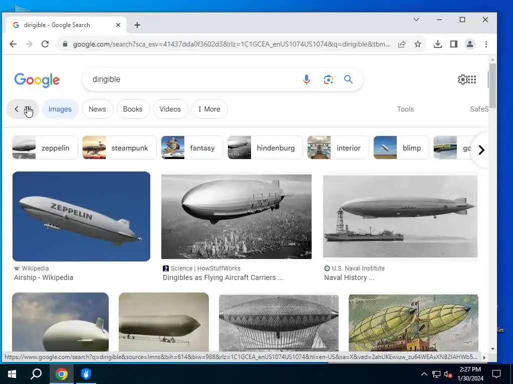Open the silver blimp in clouds image
Screen dimensions: 513x384
pyautogui.click(x=60, y=322)
